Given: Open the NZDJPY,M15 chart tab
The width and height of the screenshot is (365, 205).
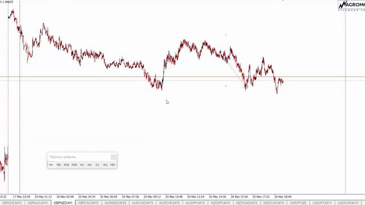Looking at the screenshot, I should (x=221, y=203).
